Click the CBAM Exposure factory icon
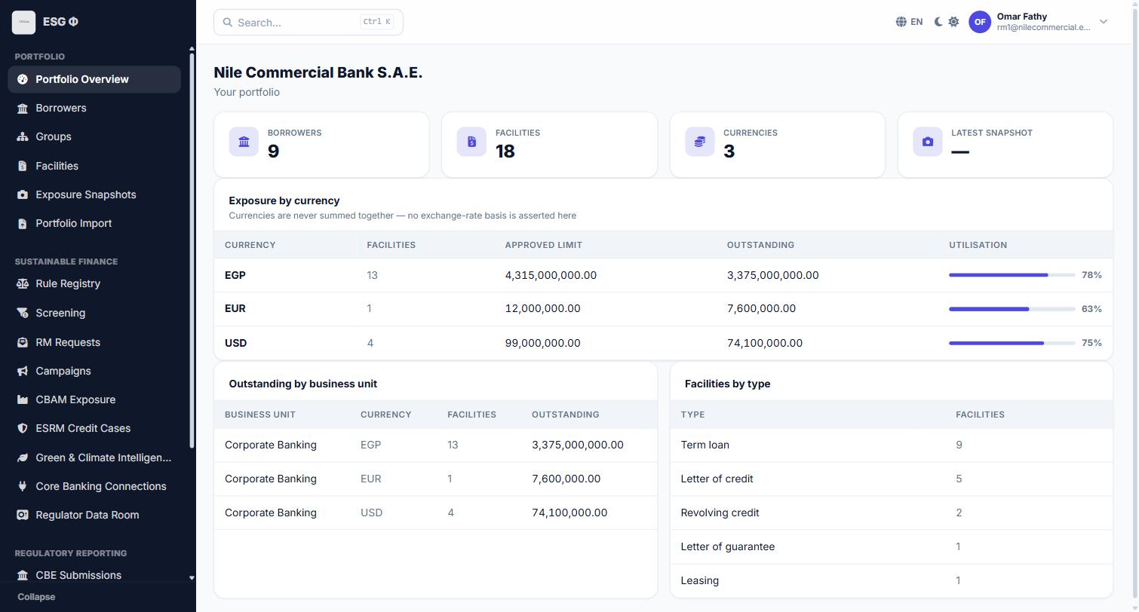The height and width of the screenshot is (612, 1139). click(23, 399)
